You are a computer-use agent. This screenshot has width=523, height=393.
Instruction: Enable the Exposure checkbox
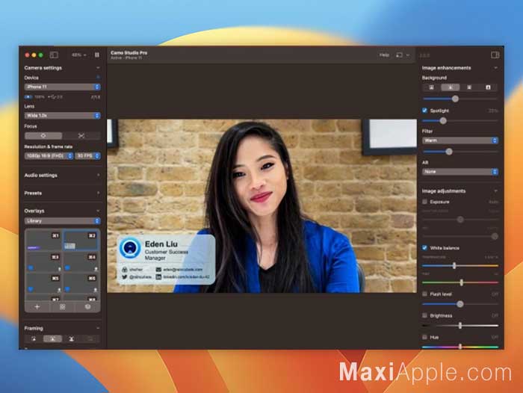point(425,202)
